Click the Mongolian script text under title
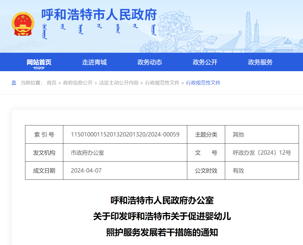Image resolution: width=303 pixels, height=245 pixels. 99,31
